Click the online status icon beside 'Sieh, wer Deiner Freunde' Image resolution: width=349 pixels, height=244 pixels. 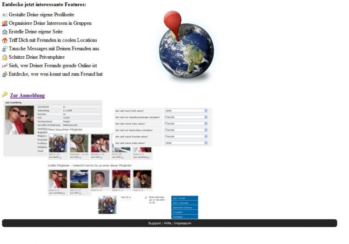pyautogui.click(x=5, y=66)
